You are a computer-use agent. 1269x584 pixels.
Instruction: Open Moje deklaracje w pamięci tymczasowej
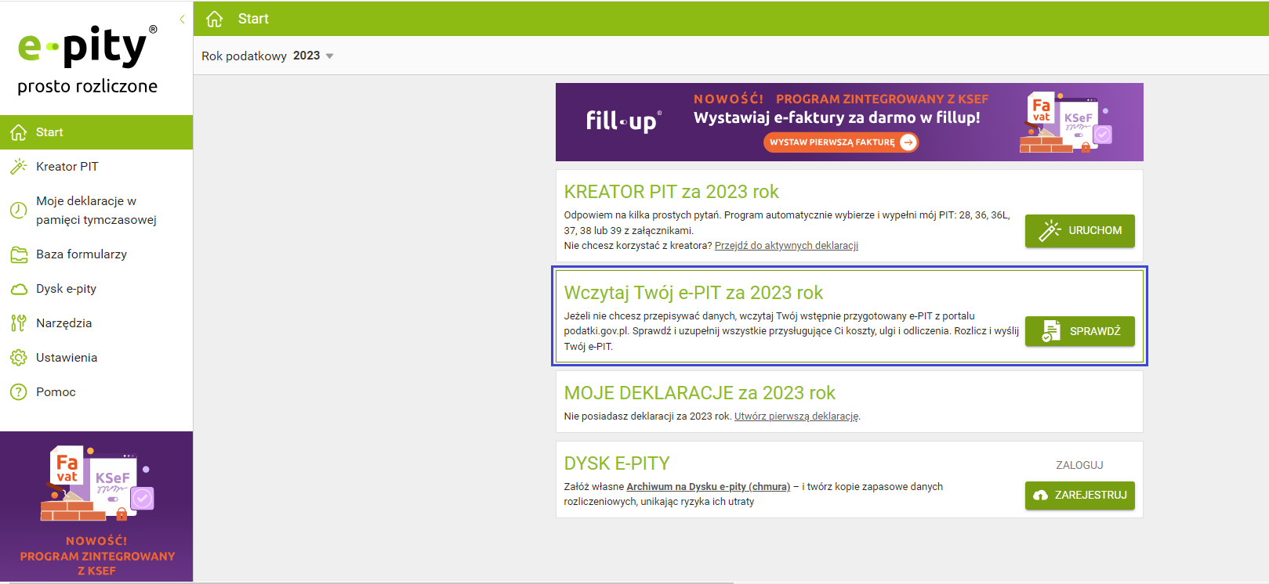tap(96, 211)
